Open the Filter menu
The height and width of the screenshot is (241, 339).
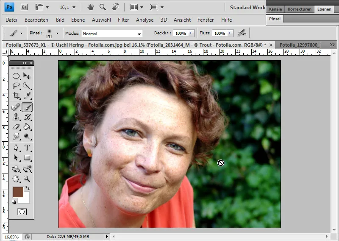123,20
